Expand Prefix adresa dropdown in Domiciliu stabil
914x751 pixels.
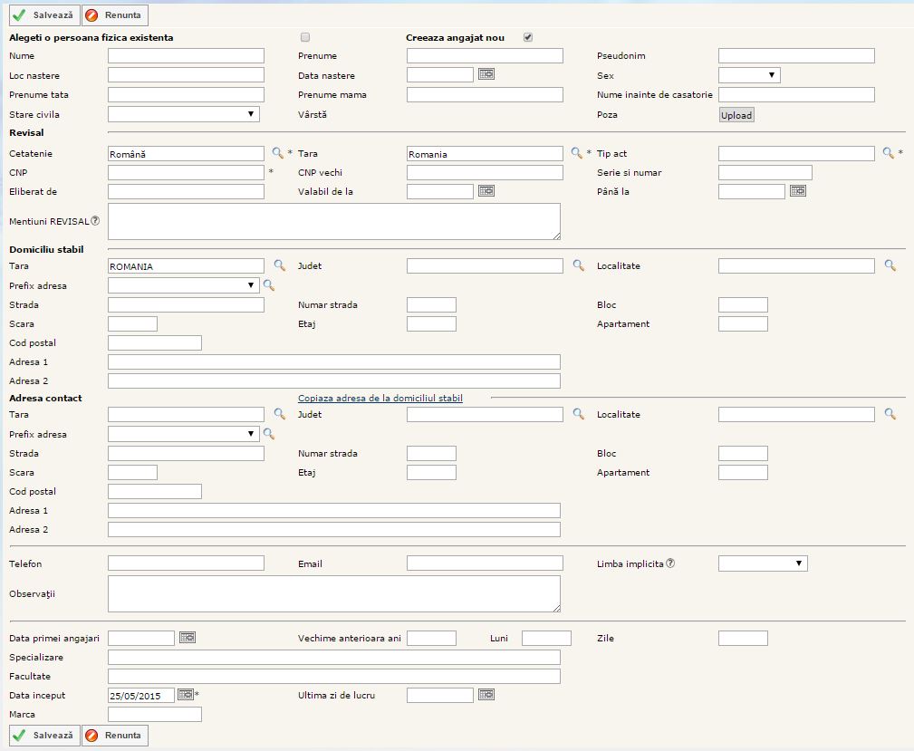click(183, 285)
